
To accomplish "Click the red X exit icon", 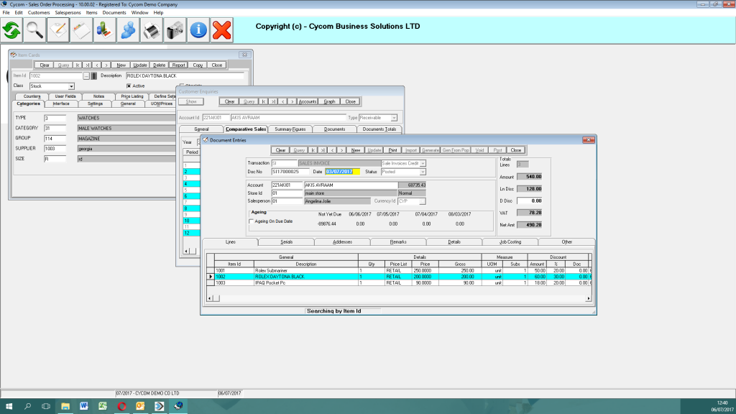I will [221, 30].
